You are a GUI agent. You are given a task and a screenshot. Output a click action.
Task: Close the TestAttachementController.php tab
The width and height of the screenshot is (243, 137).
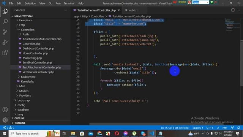(x=118, y=10)
